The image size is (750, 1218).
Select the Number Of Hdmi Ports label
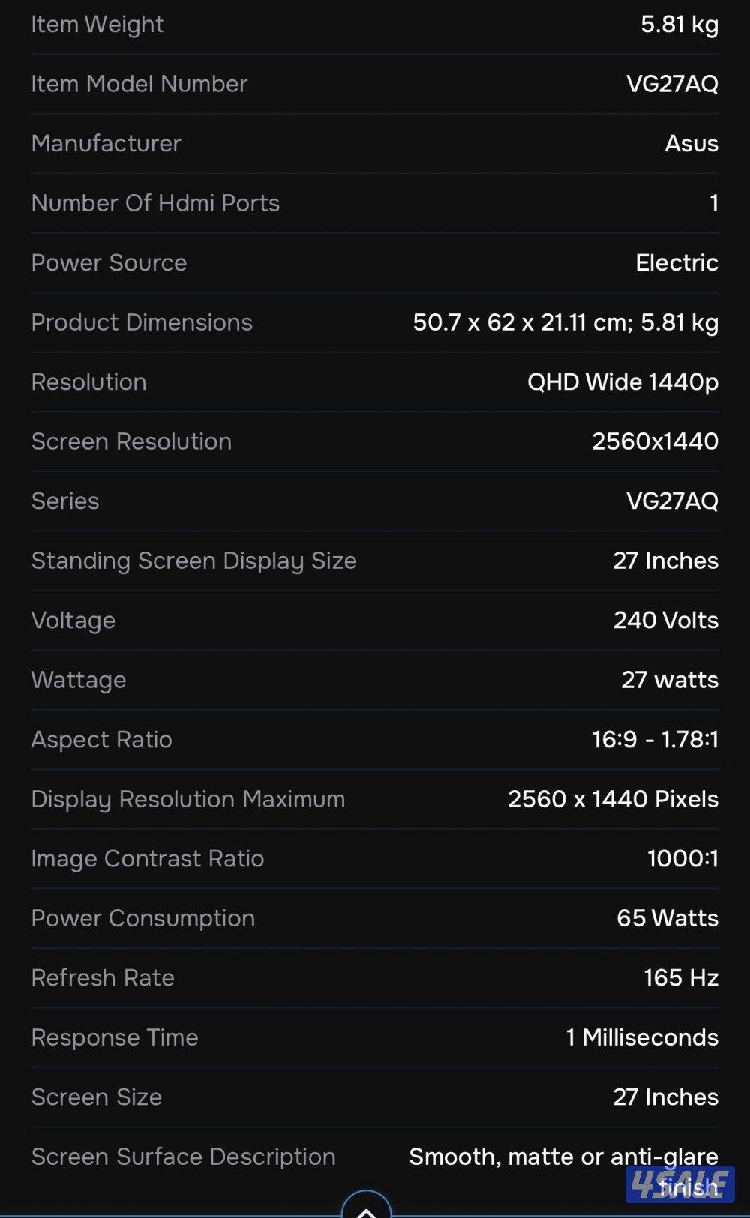(155, 203)
